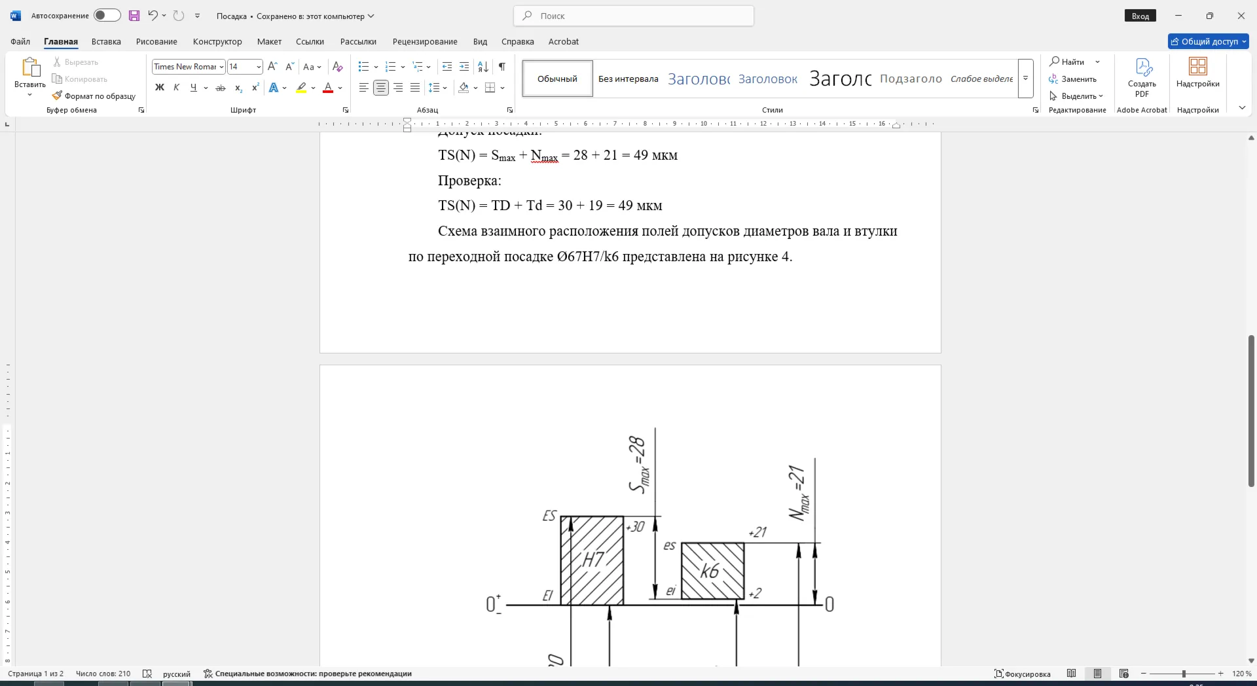Apply red font color
The width and height of the screenshot is (1257, 686).
(x=329, y=88)
